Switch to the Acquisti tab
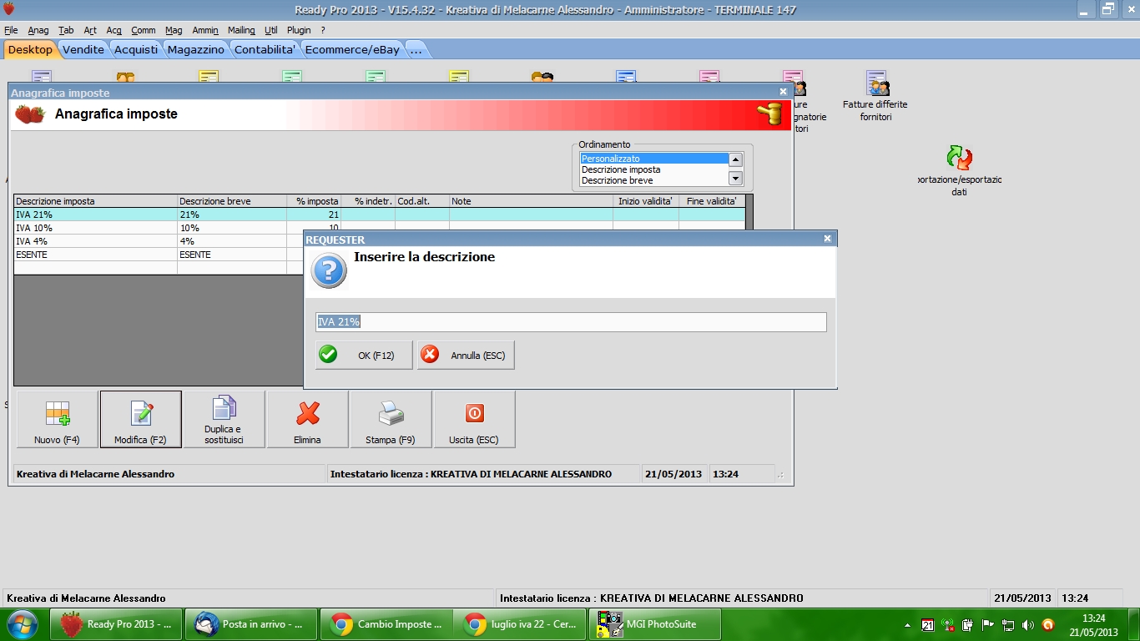Image resolution: width=1140 pixels, height=641 pixels. click(x=136, y=49)
